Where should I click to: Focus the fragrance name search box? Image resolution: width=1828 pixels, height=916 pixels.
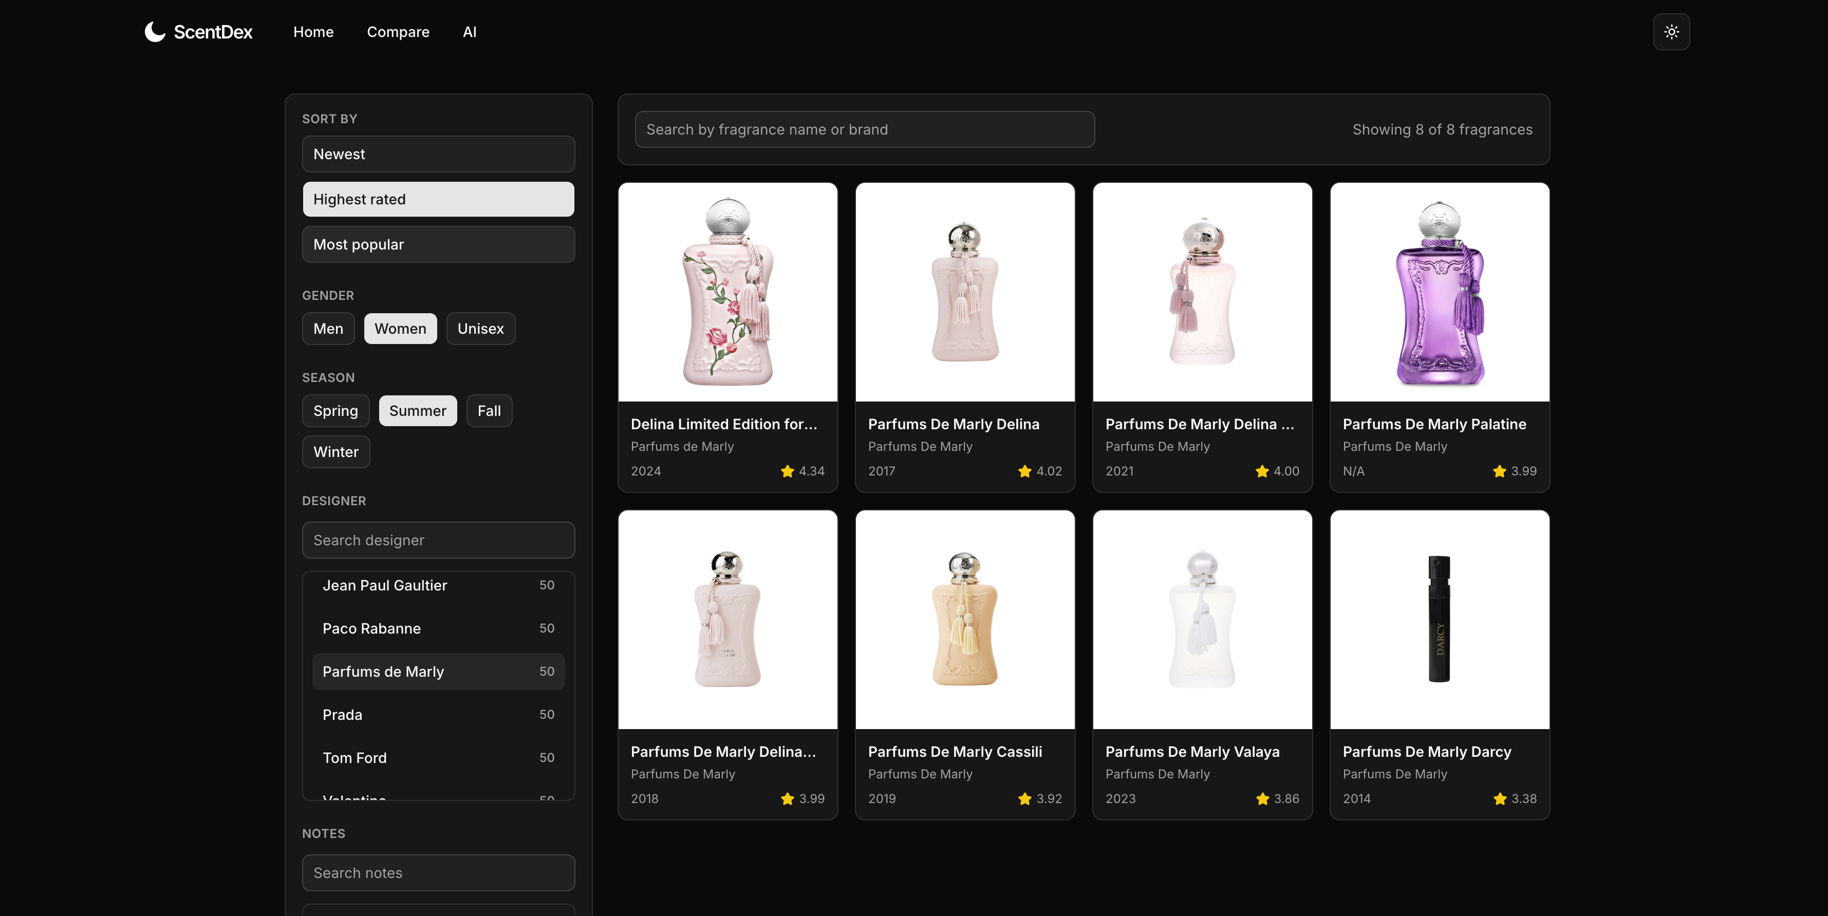tap(864, 130)
